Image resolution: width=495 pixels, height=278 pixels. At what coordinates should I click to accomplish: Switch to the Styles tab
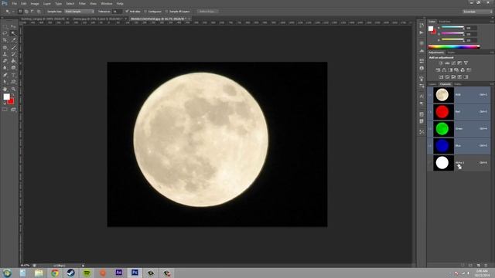(451, 53)
